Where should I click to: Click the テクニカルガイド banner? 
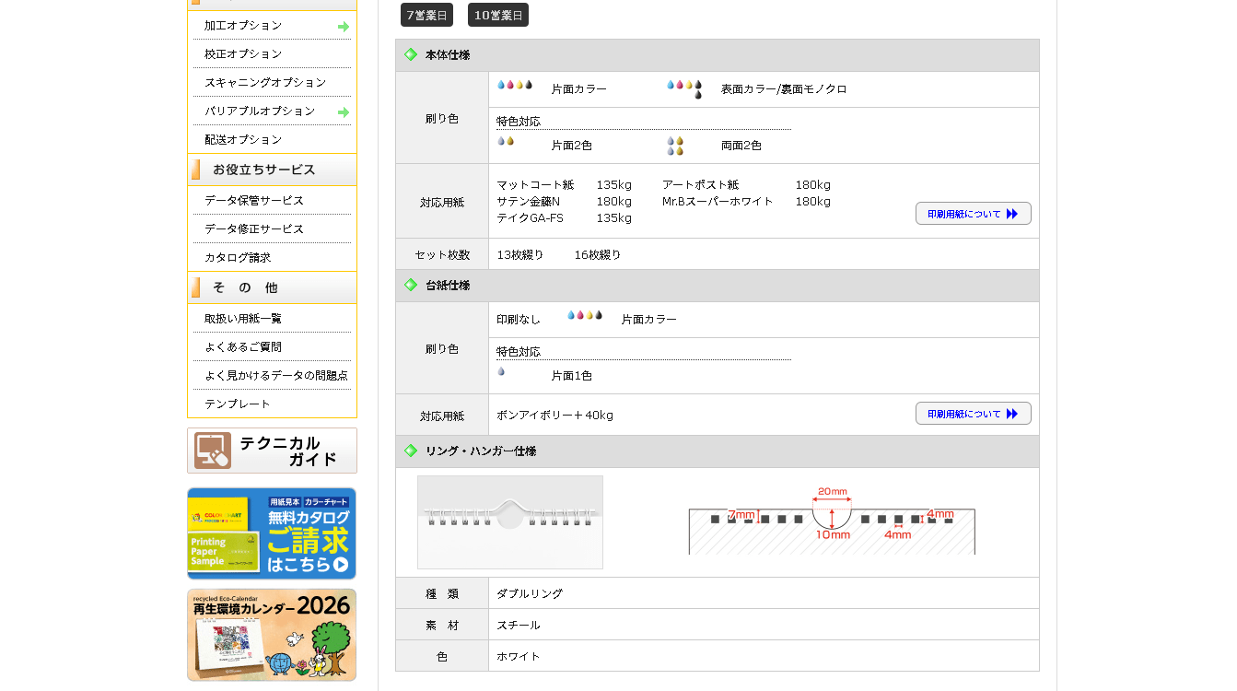point(272,451)
